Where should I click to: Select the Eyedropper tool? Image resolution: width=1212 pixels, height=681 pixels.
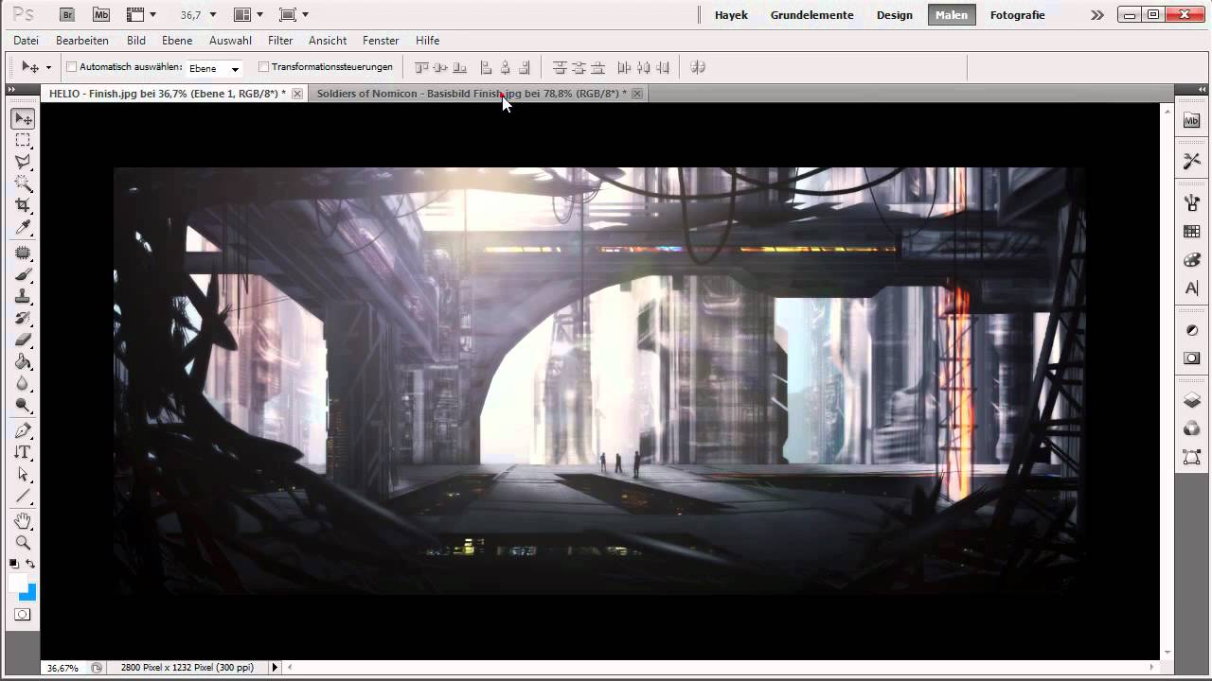(23, 228)
